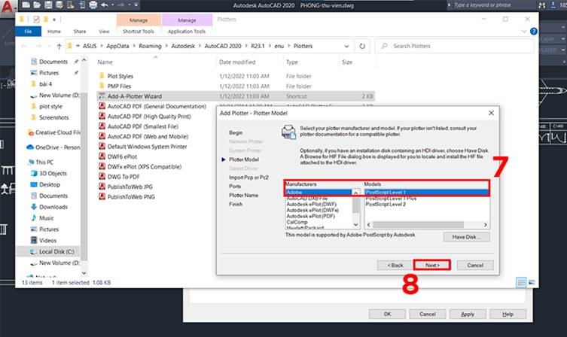Click AutoCAD sign-in user icon
This screenshot has width=567, height=337.
click(x=553, y=5)
